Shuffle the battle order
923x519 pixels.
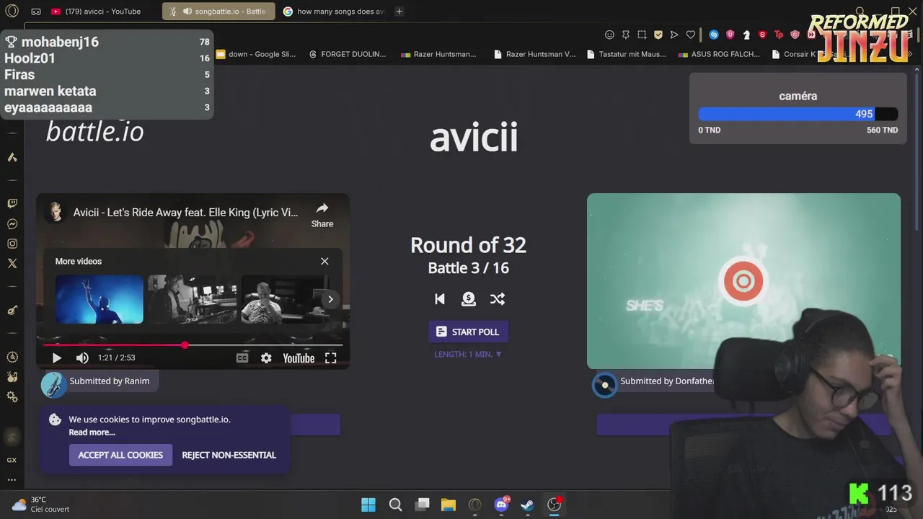tap(498, 298)
